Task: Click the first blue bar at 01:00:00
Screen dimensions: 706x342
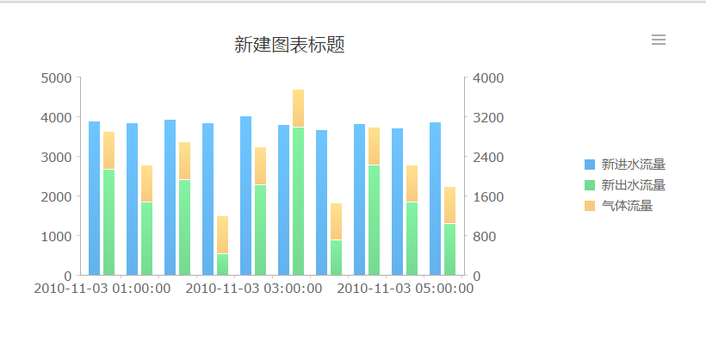Action: [94, 198]
